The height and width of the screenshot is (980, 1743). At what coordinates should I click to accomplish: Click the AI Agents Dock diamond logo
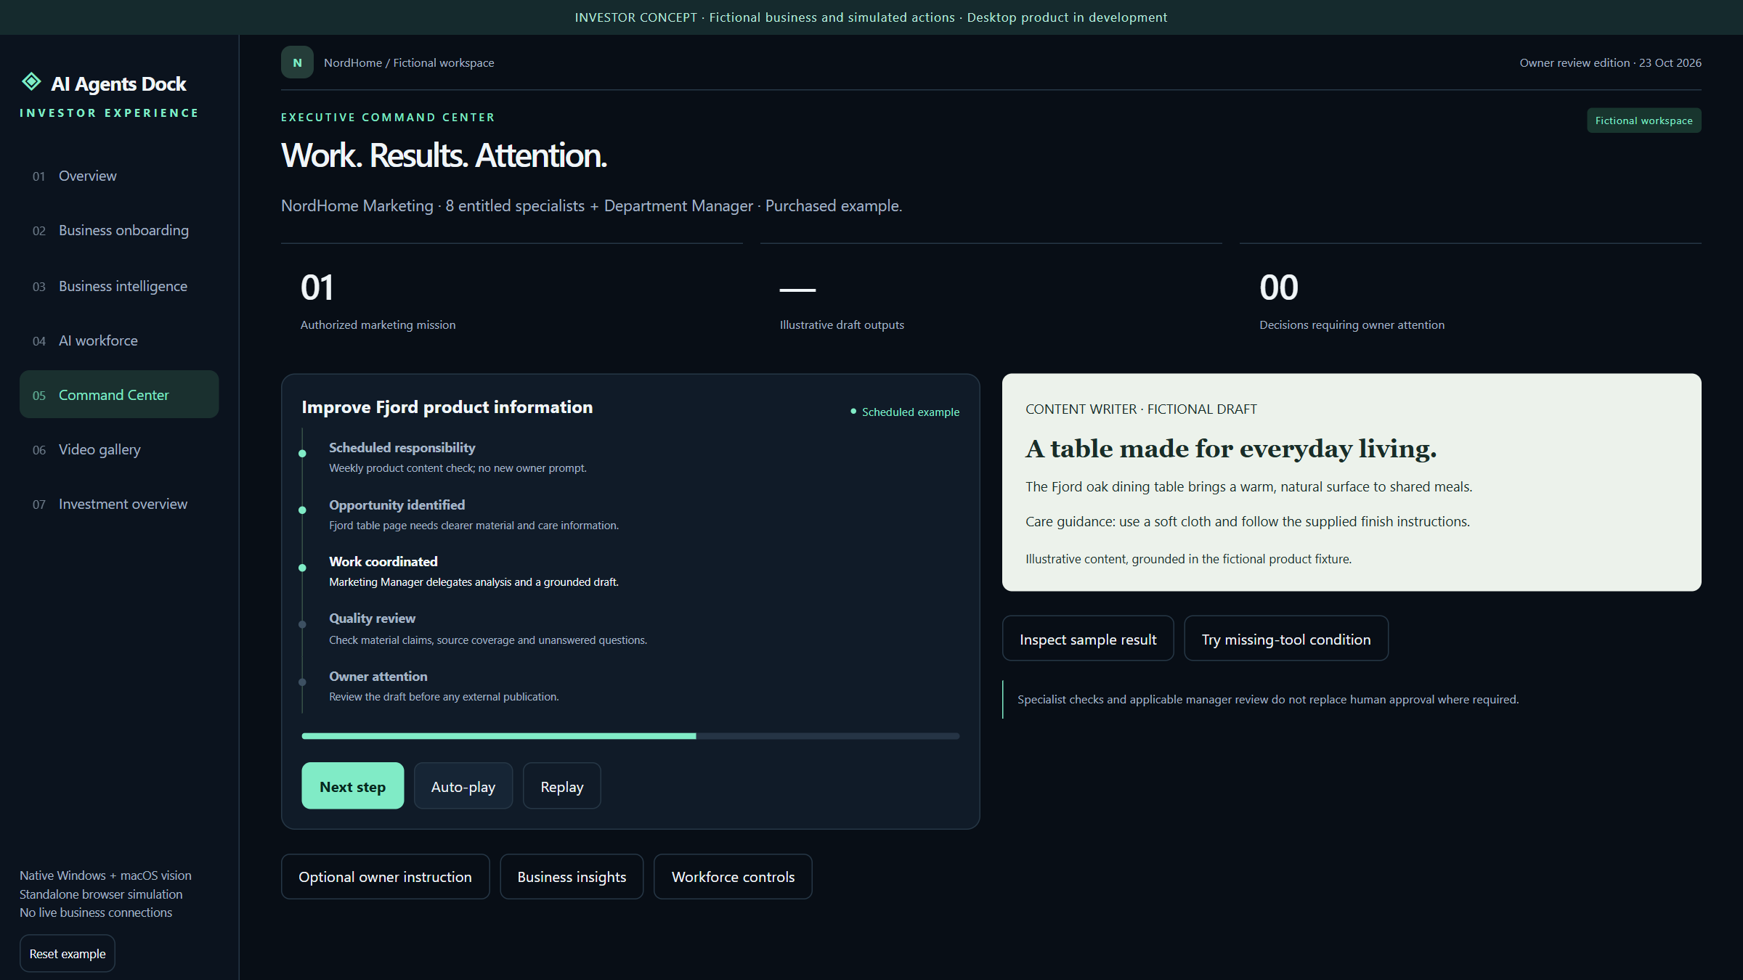[31, 82]
